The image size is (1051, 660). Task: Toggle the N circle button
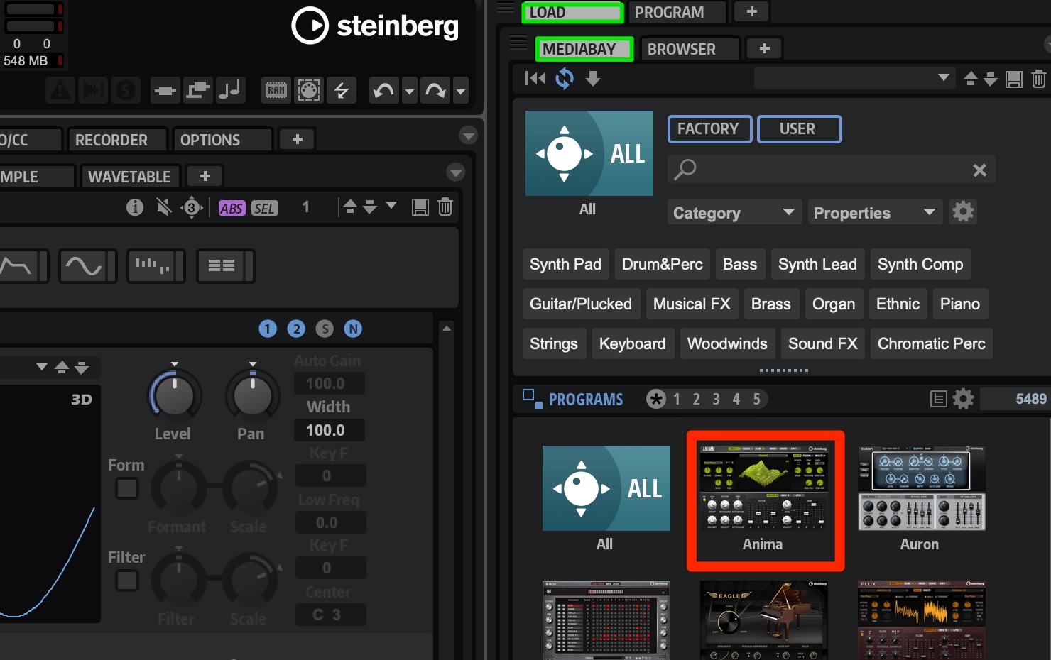click(x=353, y=329)
